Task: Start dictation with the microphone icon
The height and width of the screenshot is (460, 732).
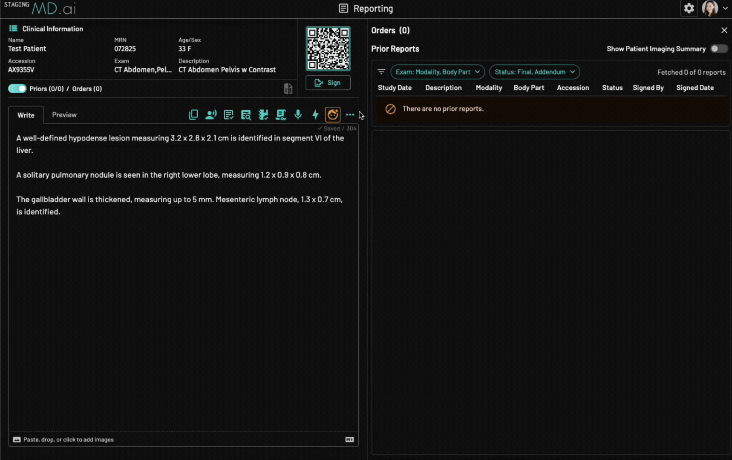Action: click(x=298, y=115)
